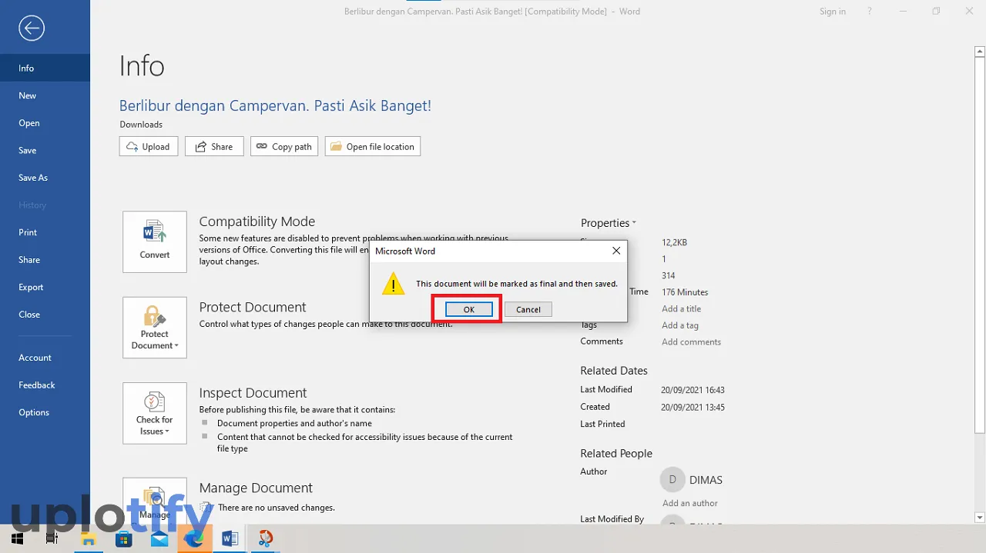Open the Manage Document dropdown

coord(155,500)
